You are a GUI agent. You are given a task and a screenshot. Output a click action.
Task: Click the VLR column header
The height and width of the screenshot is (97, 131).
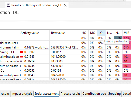tap(127, 33)
